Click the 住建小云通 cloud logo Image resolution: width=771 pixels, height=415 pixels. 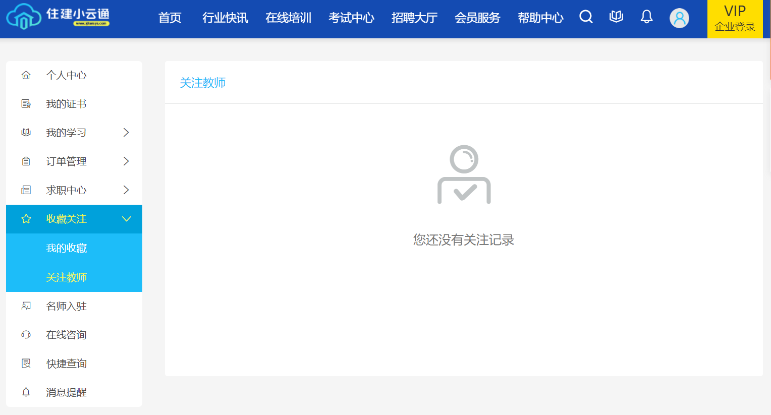(24, 17)
